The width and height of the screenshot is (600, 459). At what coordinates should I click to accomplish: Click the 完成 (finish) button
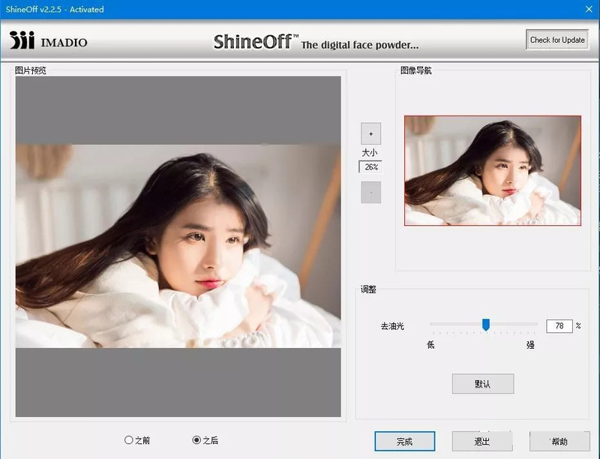(404, 442)
